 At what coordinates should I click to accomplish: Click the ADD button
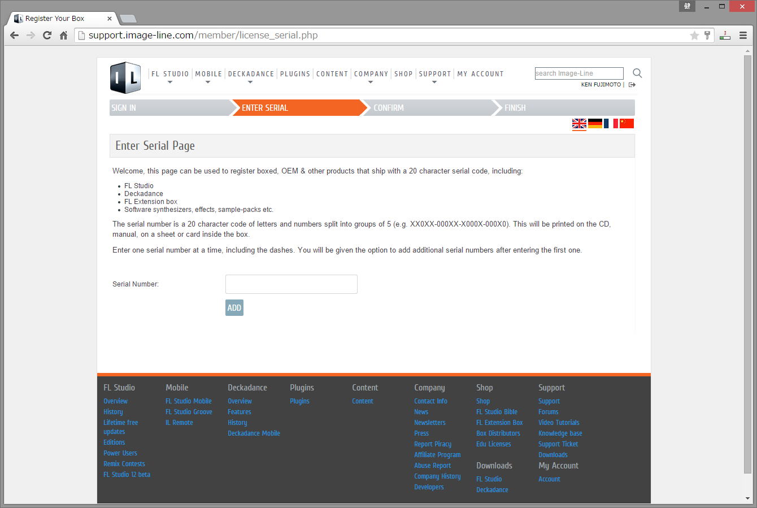click(x=234, y=308)
